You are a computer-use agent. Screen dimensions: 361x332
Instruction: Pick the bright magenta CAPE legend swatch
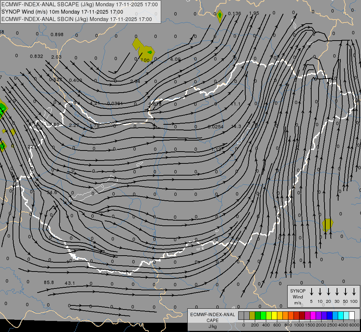pyautogui.click(x=313, y=315)
